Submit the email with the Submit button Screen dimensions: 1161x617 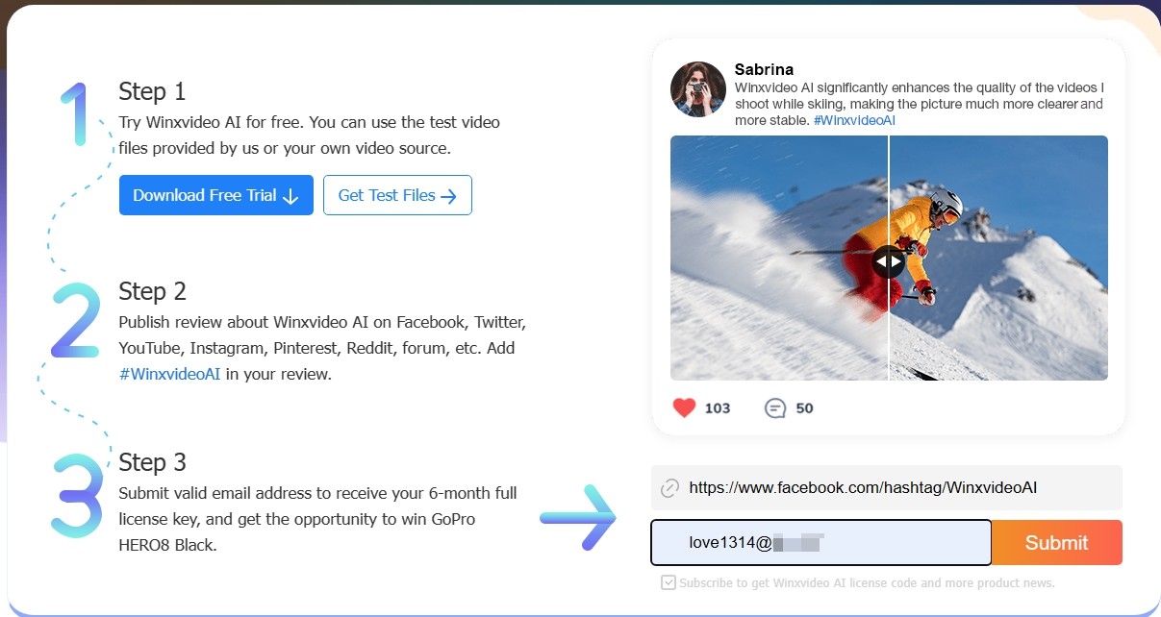(x=1056, y=543)
